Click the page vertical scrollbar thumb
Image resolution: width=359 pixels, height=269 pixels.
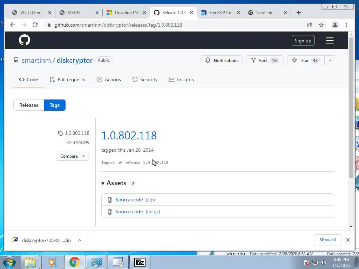coord(351,108)
